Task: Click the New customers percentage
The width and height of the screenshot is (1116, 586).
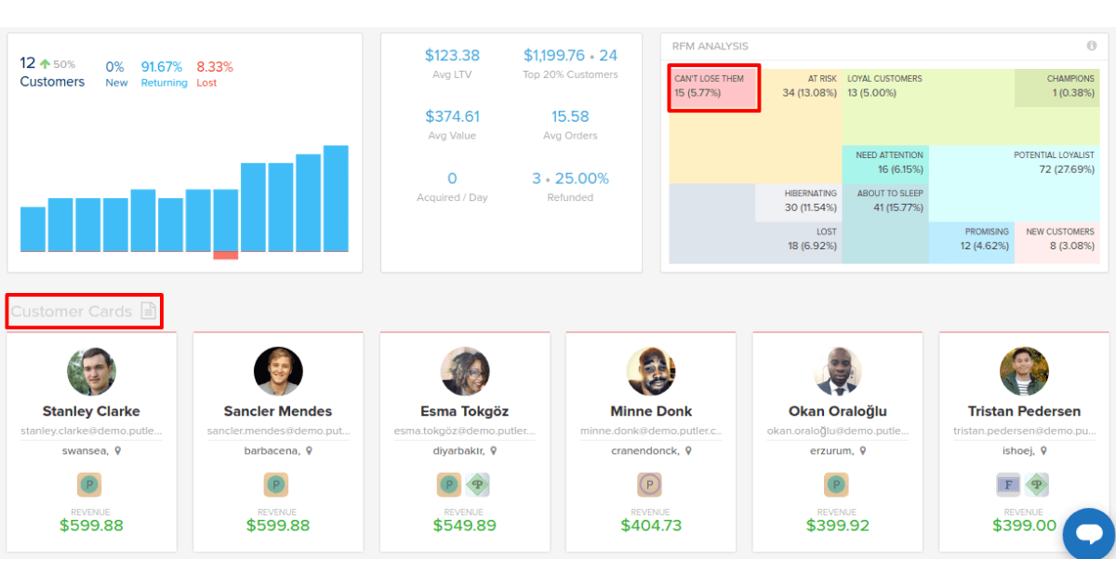Action: tap(115, 67)
